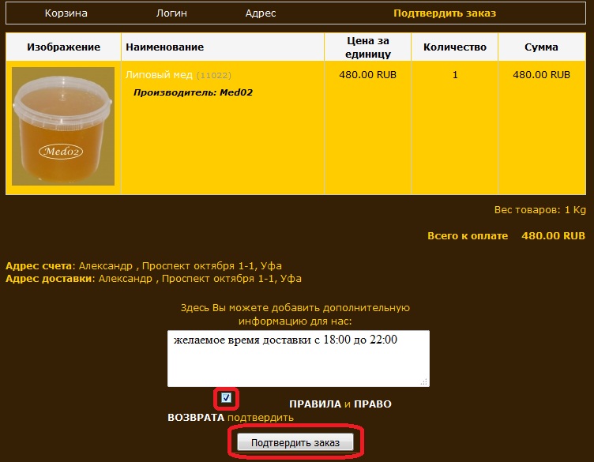Click the quantity value 1
The width and height of the screenshot is (594, 462).
click(455, 74)
